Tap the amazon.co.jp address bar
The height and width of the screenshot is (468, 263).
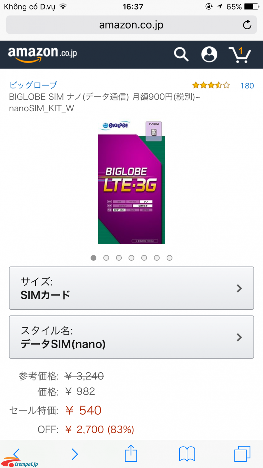(131, 25)
